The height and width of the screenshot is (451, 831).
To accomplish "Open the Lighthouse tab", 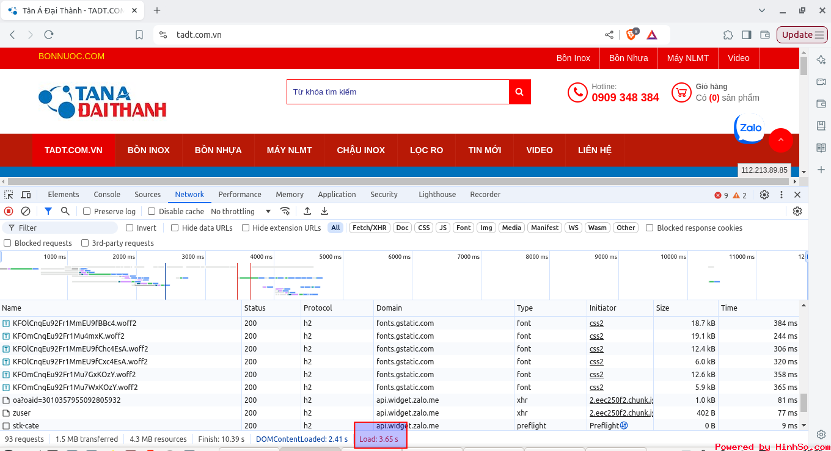I will 437,195.
